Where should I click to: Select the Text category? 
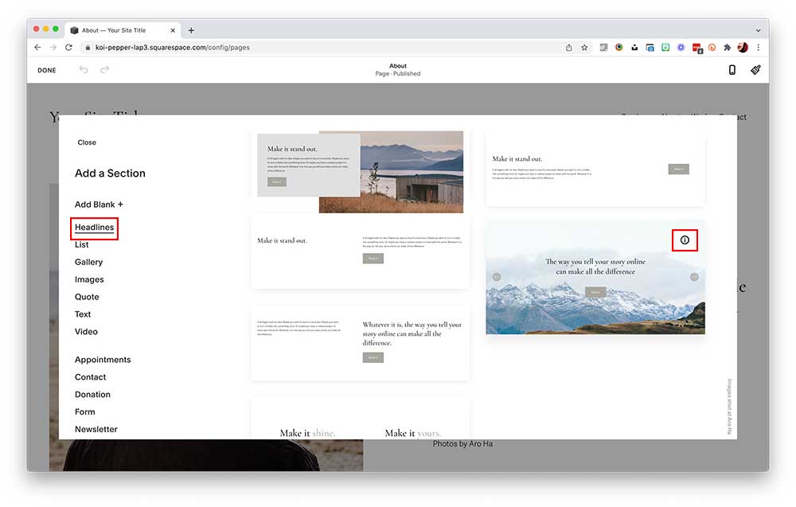(83, 314)
